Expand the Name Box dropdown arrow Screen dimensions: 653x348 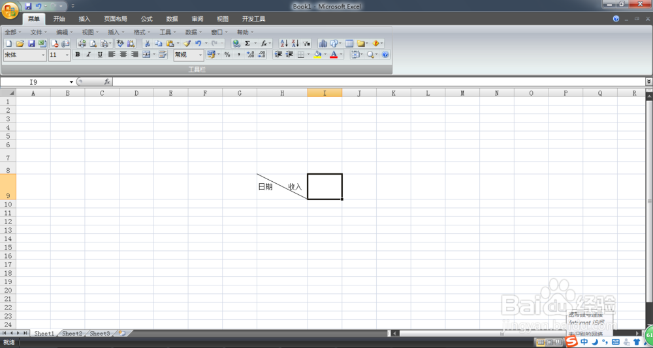click(71, 82)
